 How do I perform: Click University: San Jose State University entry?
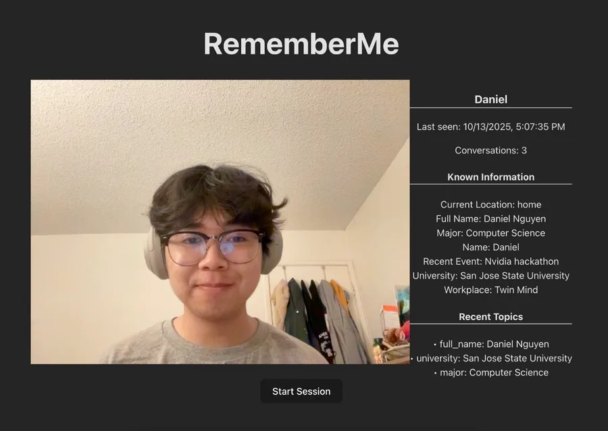click(490, 276)
